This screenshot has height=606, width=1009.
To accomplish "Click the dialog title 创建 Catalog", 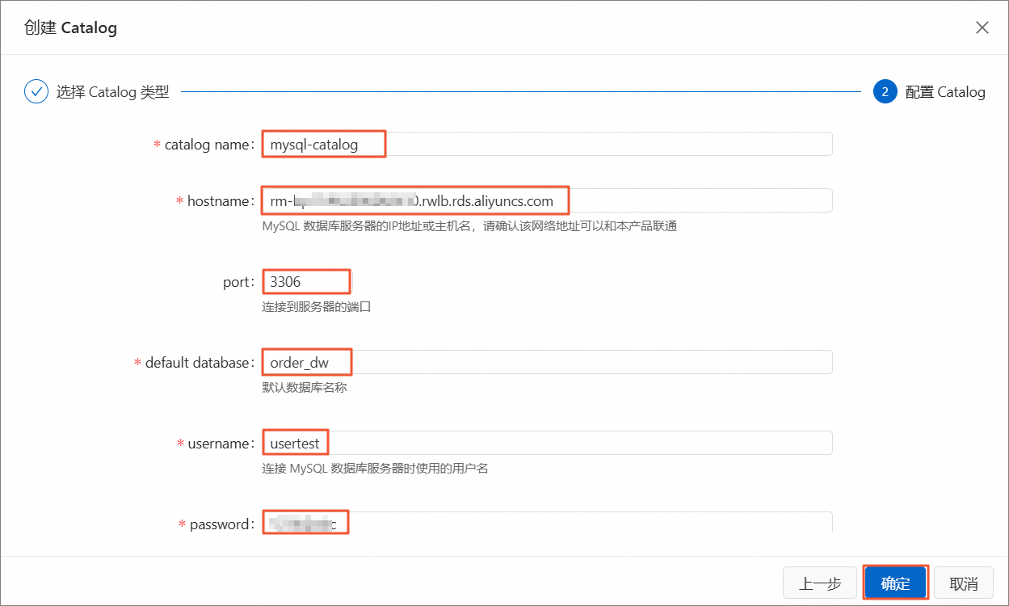I will [x=70, y=28].
